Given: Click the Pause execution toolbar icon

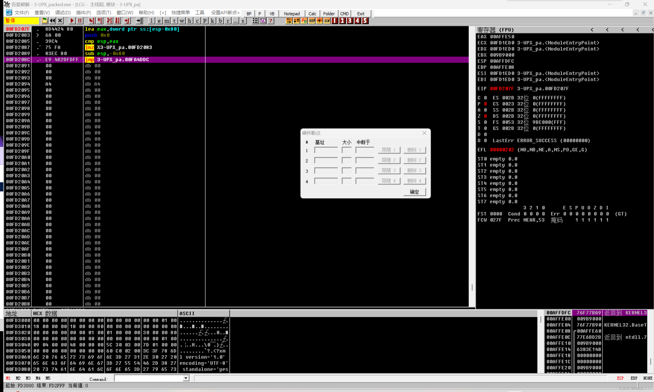Looking at the screenshot, I should pos(80,21).
